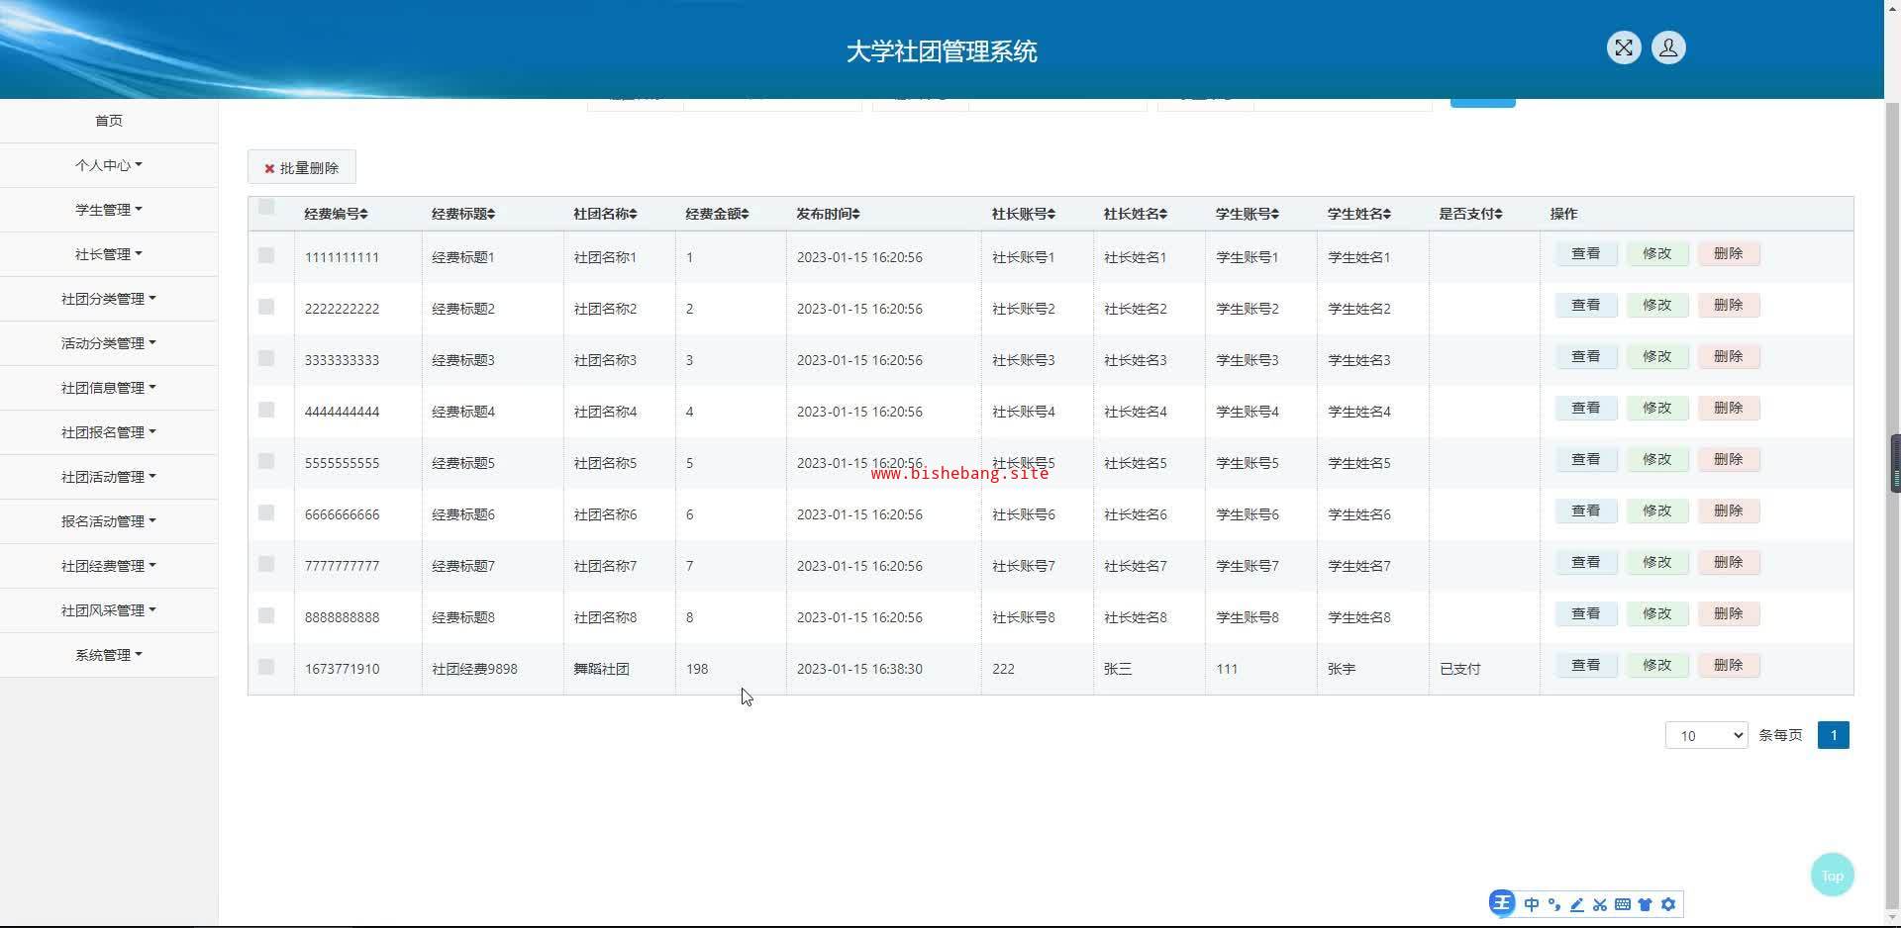This screenshot has width=1901, height=928.
Task: Click the 已支付 status cell
Action: pyautogui.click(x=1460, y=669)
